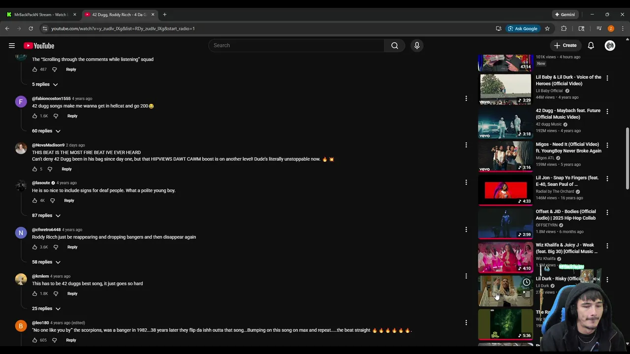The image size is (630, 354).
Task: Bookmark this page with star icon
Action: (547, 29)
